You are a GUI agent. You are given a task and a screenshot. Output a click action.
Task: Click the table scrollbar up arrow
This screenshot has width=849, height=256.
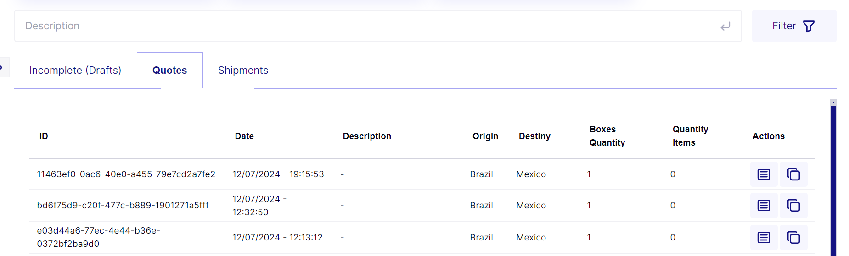(x=833, y=103)
